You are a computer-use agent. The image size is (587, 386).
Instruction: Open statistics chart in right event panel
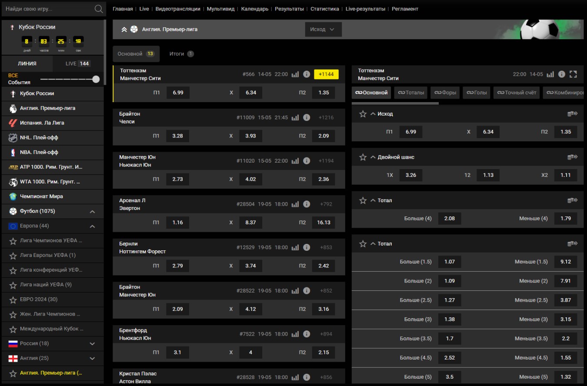(550, 74)
